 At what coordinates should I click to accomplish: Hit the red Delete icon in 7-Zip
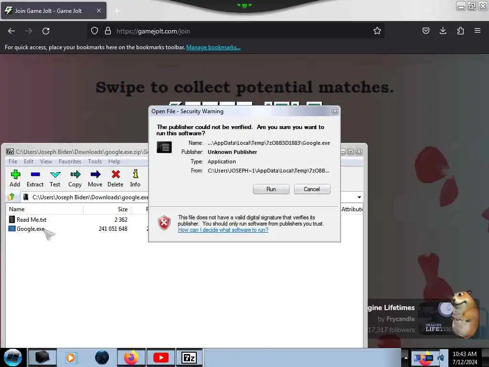click(x=116, y=179)
